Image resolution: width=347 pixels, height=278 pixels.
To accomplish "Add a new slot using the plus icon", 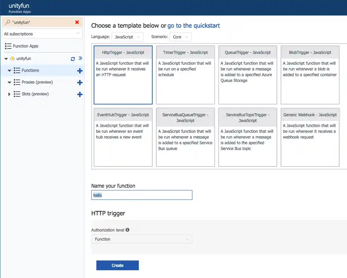I will [x=80, y=94].
